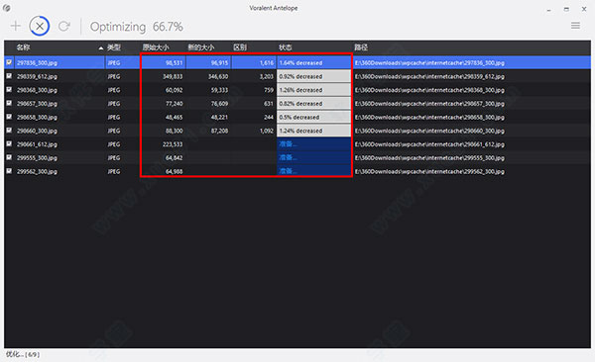The height and width of the screenshot is (362, 595).
Task: Toggle the checkbox for 298359_612.jpg
Action: [9, 76]
